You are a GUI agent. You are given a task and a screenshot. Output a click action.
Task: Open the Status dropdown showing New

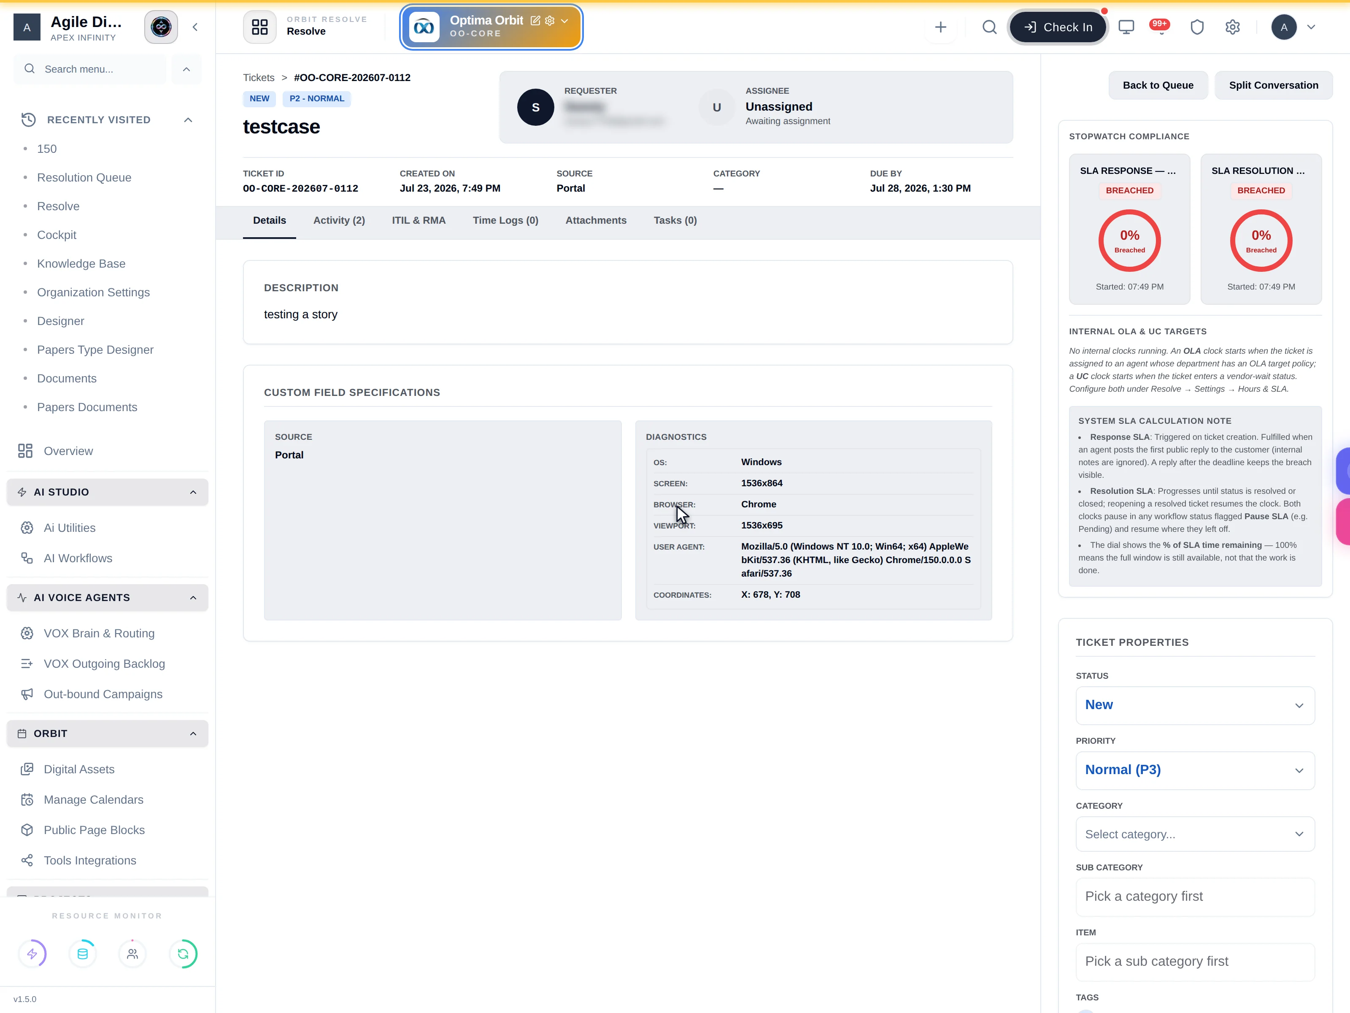click(1195, 705)
